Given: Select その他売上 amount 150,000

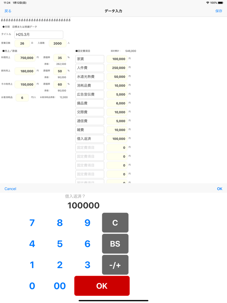Looking at the screenshot, I should click(x=25, y=84).
